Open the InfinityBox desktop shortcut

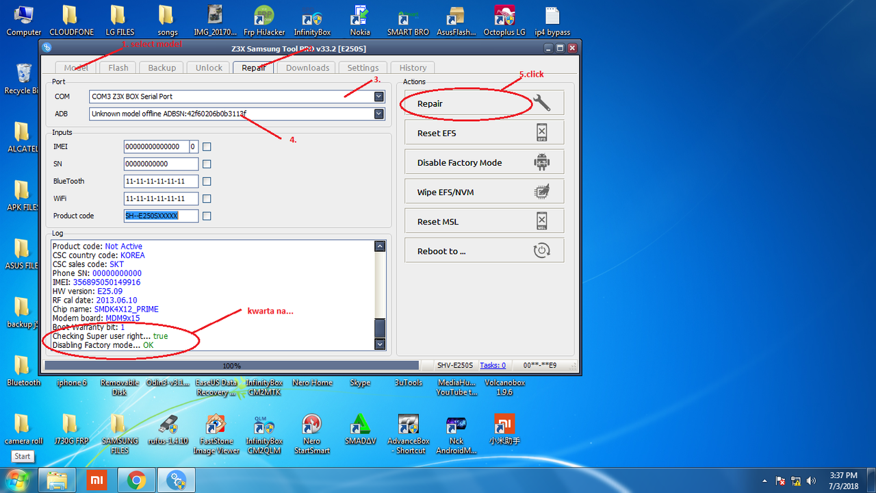pos(312,21)
